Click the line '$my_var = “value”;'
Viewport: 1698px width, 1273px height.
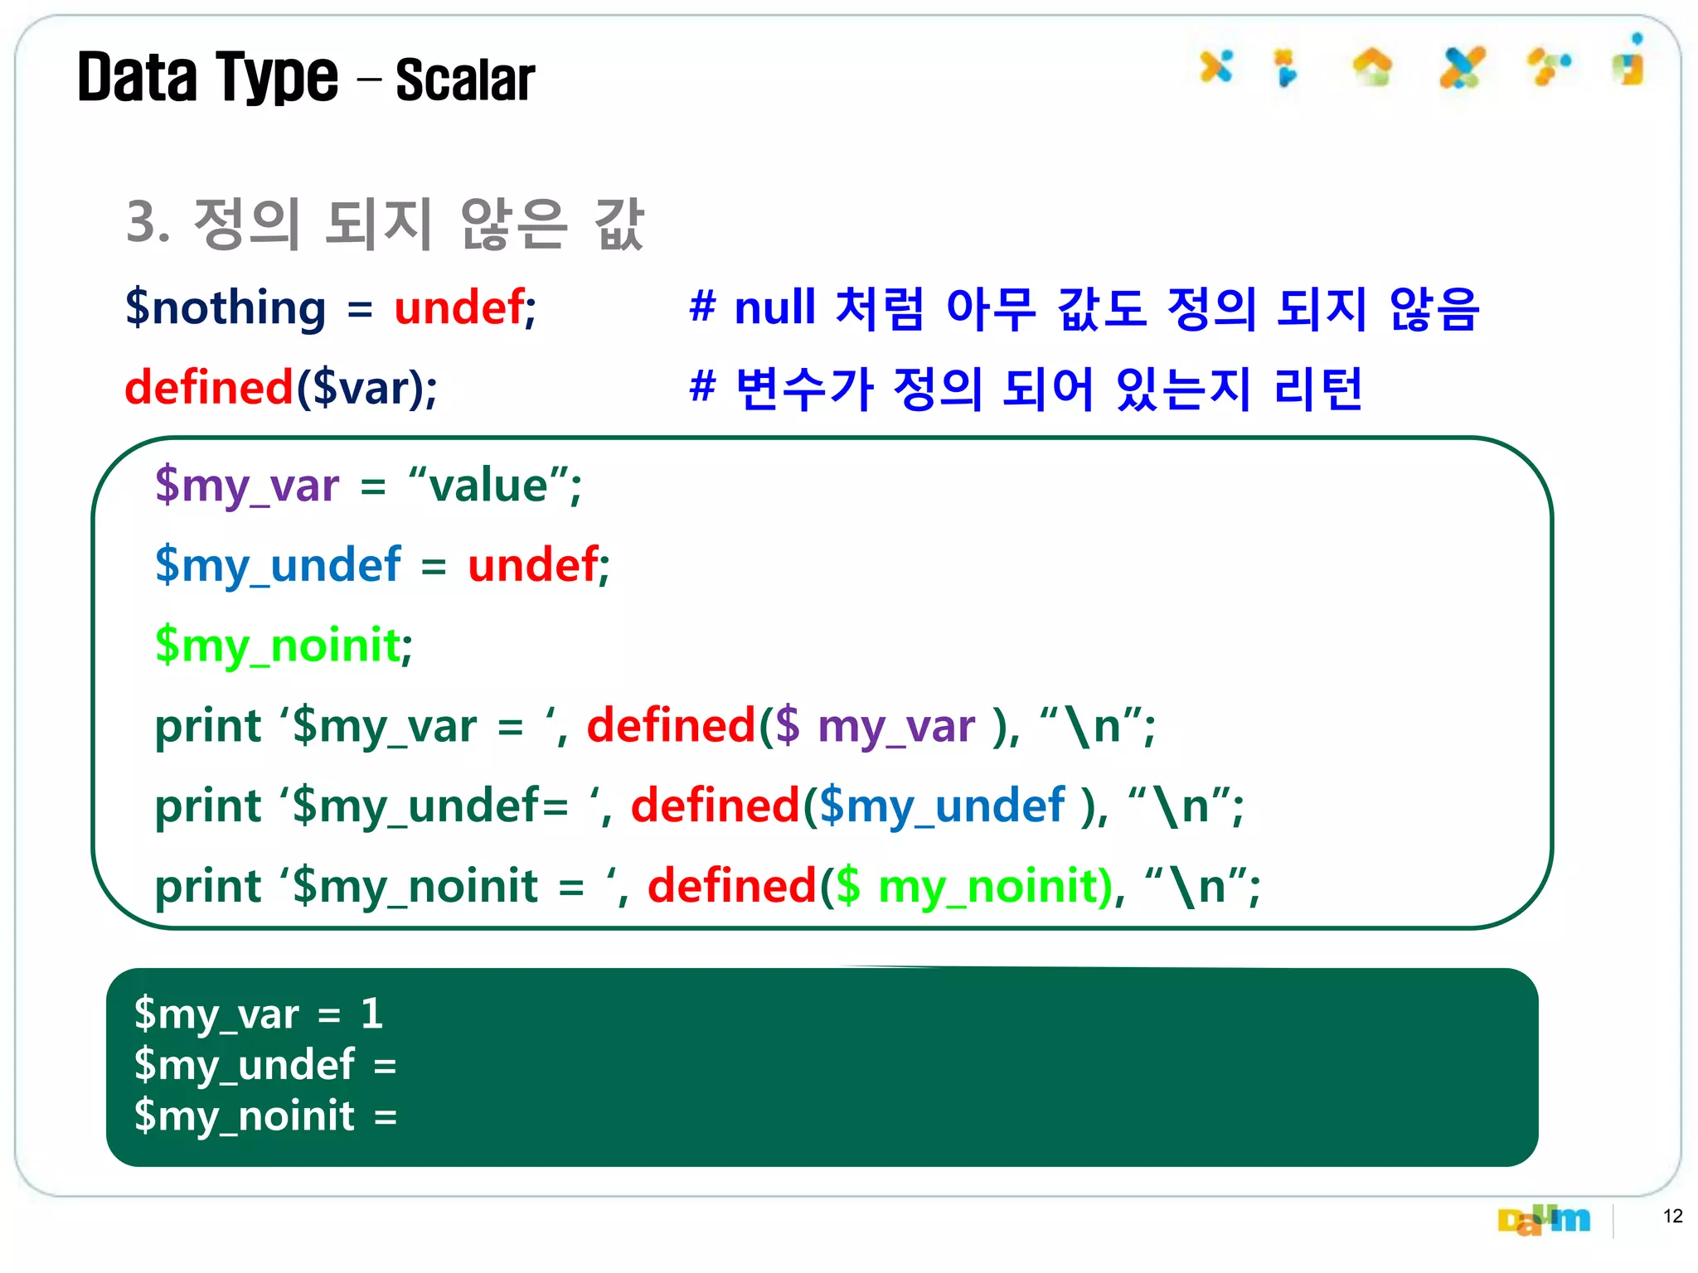369,485
